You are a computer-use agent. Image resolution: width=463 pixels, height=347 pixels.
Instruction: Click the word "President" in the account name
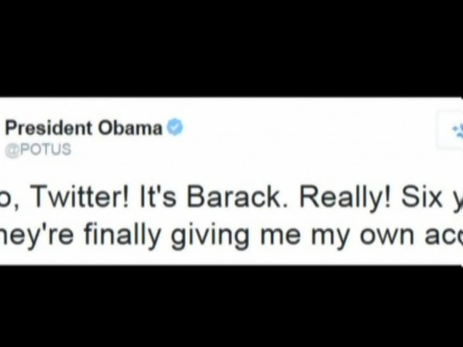point(49,128)
